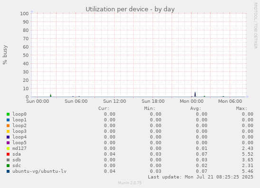Image resolution: width=260 pixels, height=188 pixels.
Task: Click the sdc dark green legend swatch
Action: tap(8, 166)
